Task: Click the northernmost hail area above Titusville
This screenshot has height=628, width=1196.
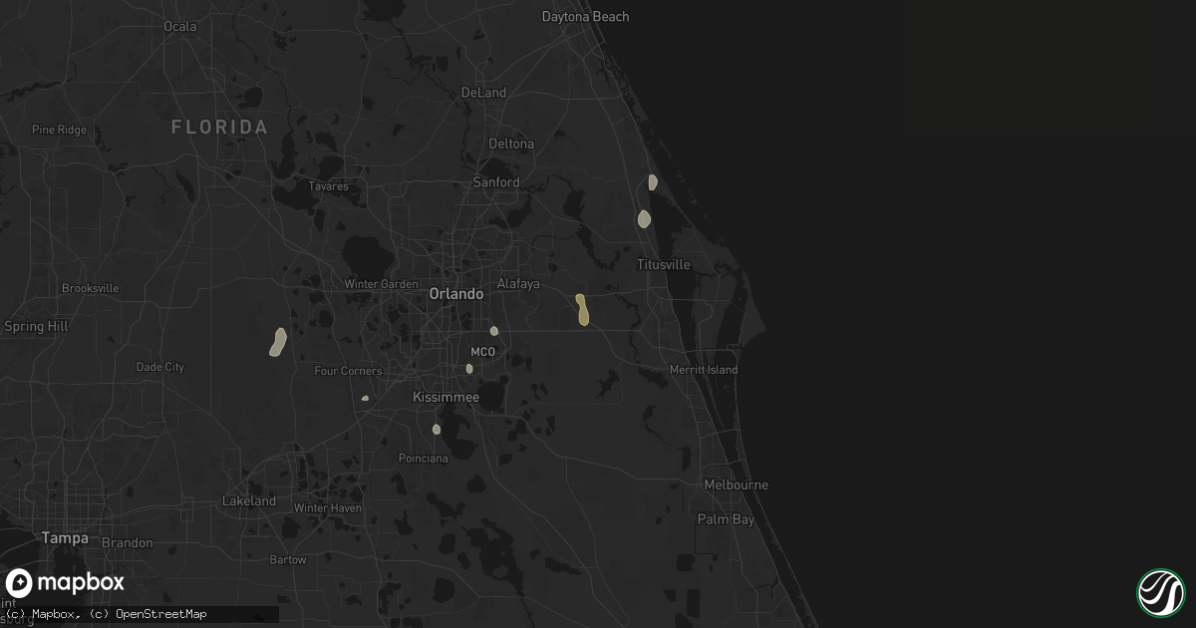Action: [x=653, y=182]
